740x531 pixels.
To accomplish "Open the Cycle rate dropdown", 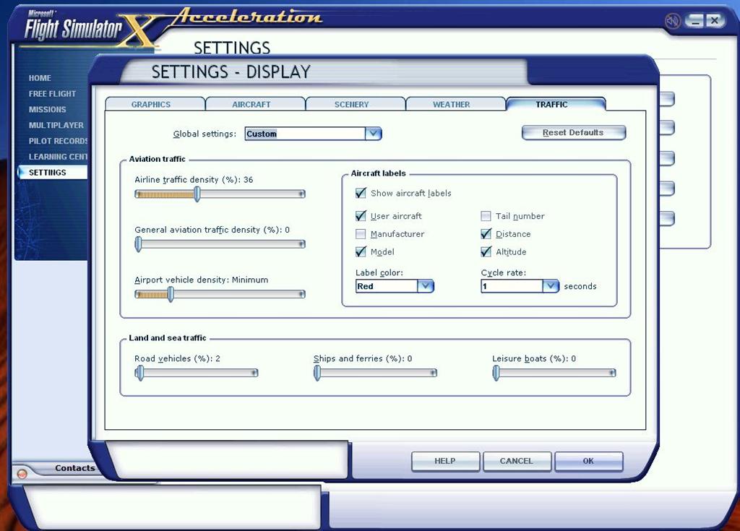I will 551,286.
